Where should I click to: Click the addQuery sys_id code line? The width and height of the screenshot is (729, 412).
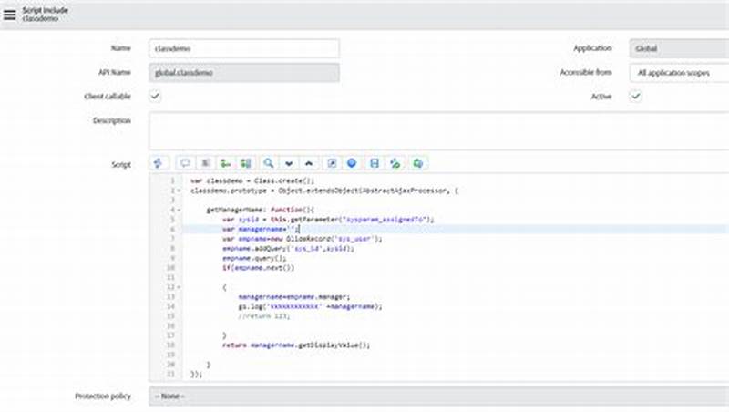[x=288, y=249]
